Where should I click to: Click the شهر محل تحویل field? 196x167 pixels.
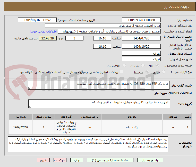point(141,59)
